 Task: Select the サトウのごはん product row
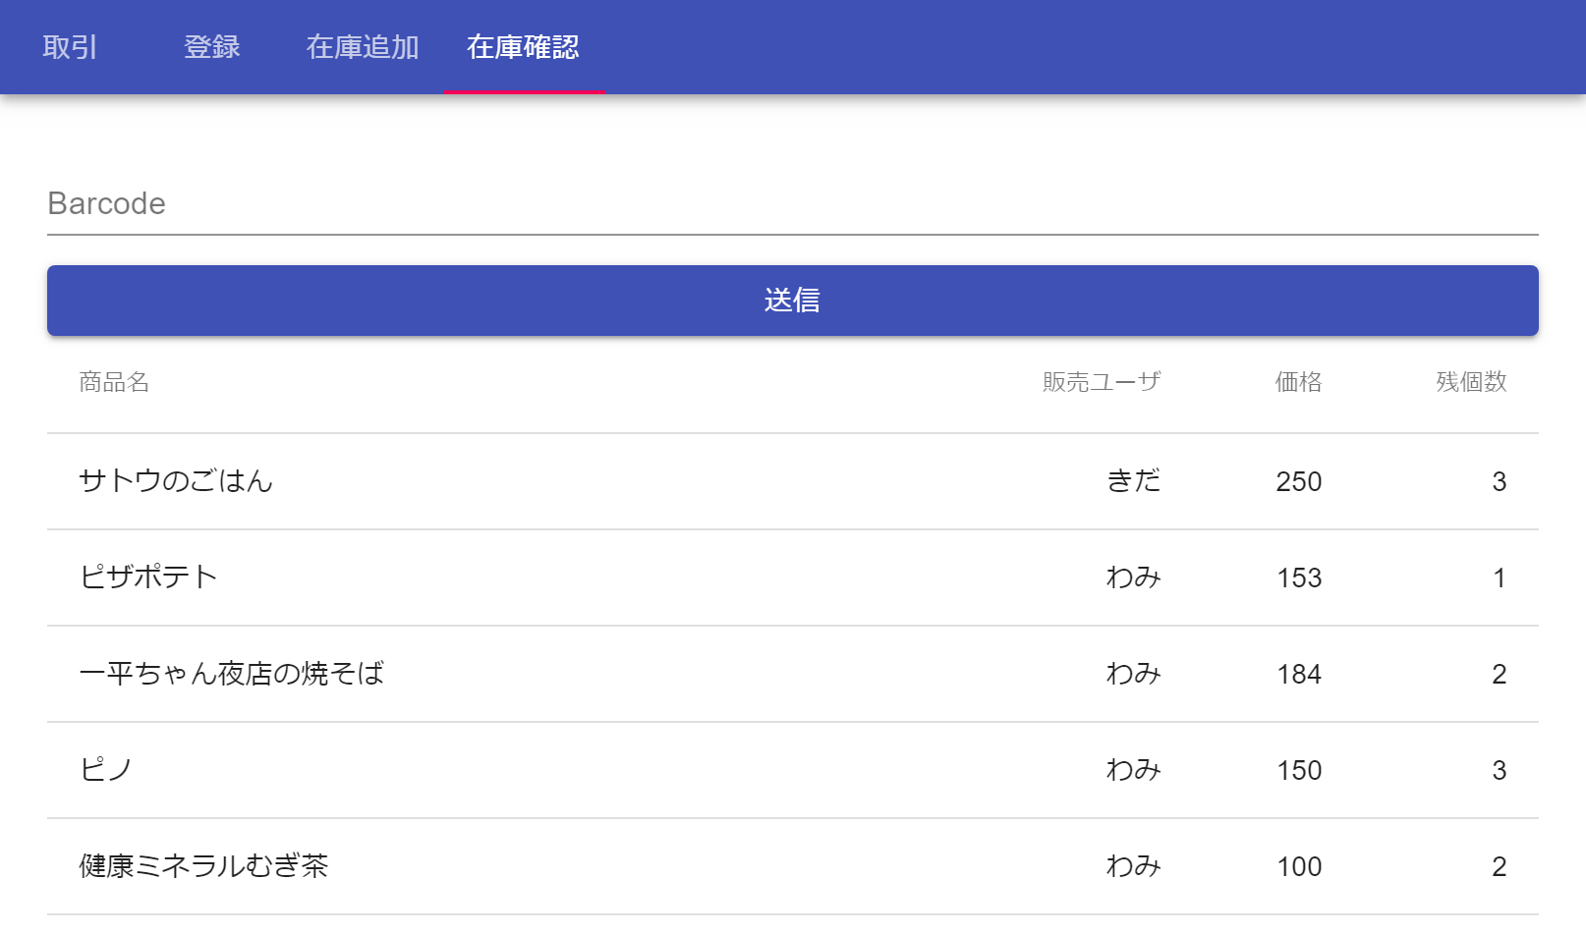(176, 481)
